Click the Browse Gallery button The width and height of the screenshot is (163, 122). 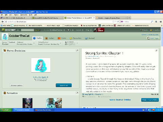click(17, 85)
